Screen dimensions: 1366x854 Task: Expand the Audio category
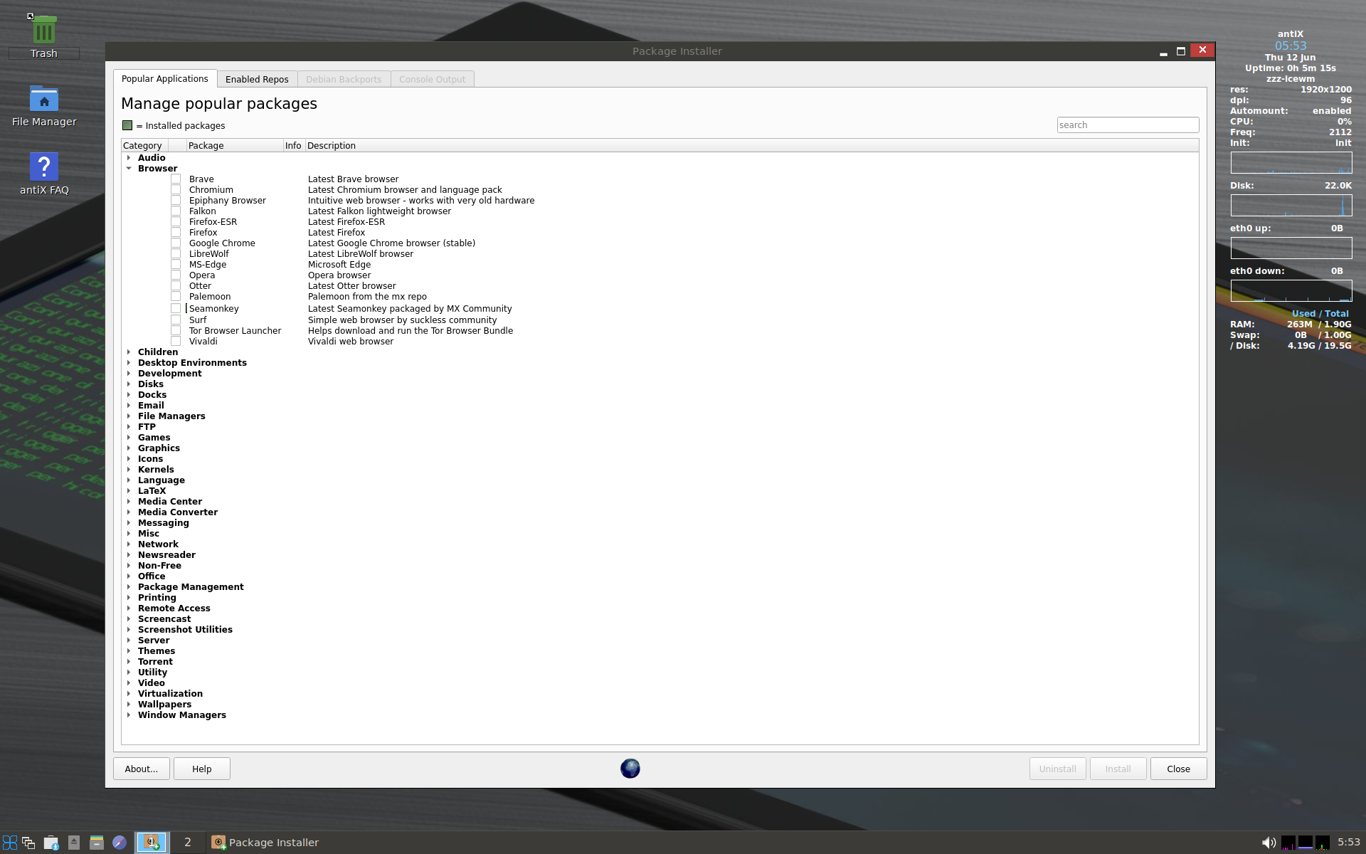tap(129, 158)
